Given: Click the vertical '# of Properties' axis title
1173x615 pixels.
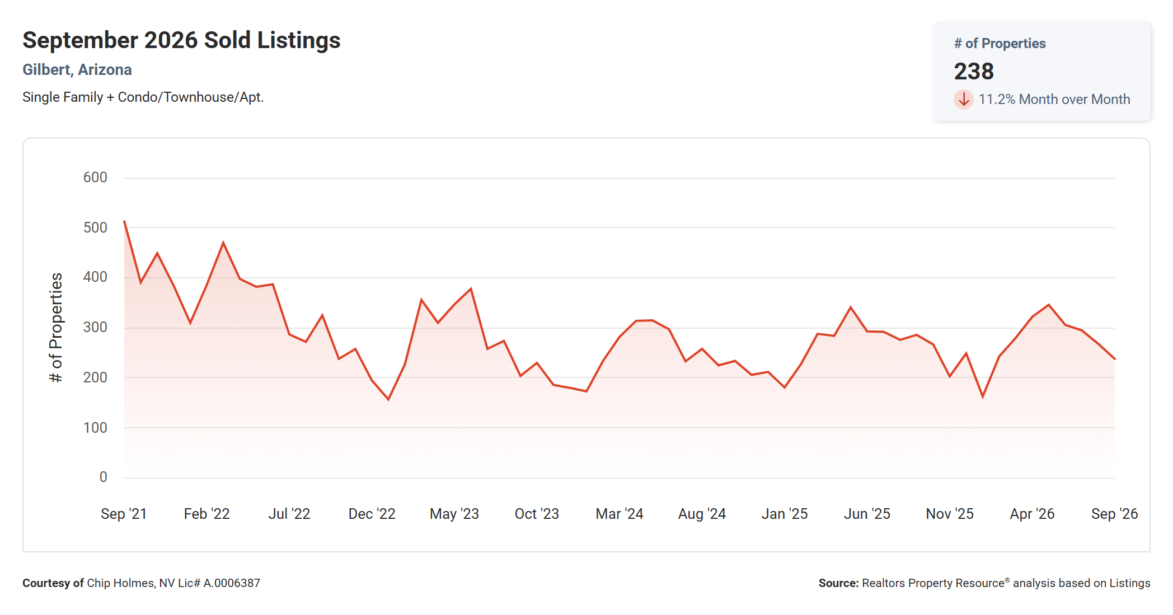Looking at the screenshot, I should tap(56, 328).
